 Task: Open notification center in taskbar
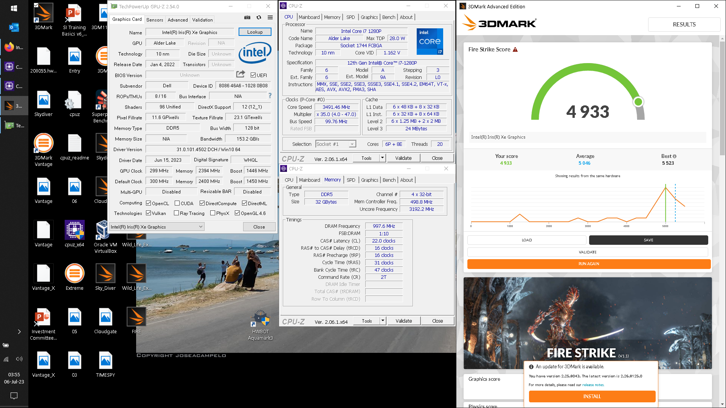click(x=14, y=396)
